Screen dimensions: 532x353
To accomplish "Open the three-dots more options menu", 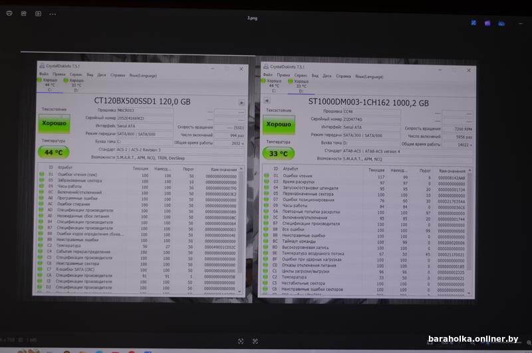I will click(53, 14).
